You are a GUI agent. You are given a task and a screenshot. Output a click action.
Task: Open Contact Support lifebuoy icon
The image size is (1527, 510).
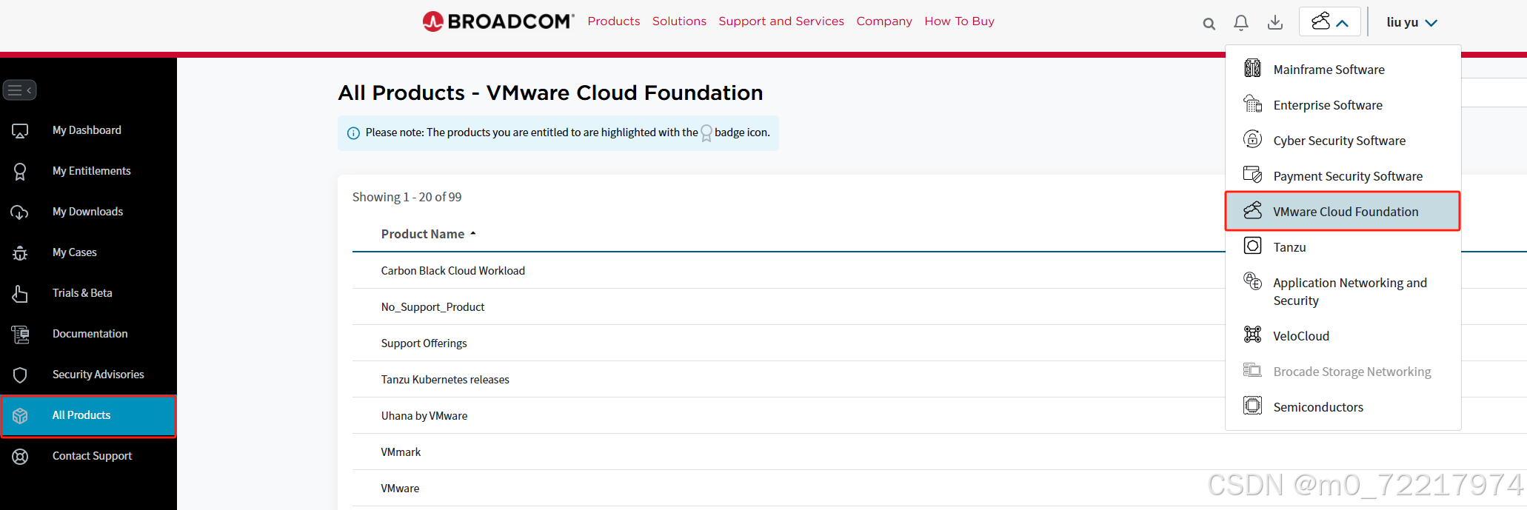(x=20, y=457)
